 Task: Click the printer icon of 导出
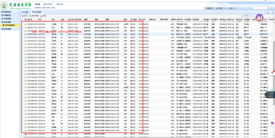pos(41,16)
